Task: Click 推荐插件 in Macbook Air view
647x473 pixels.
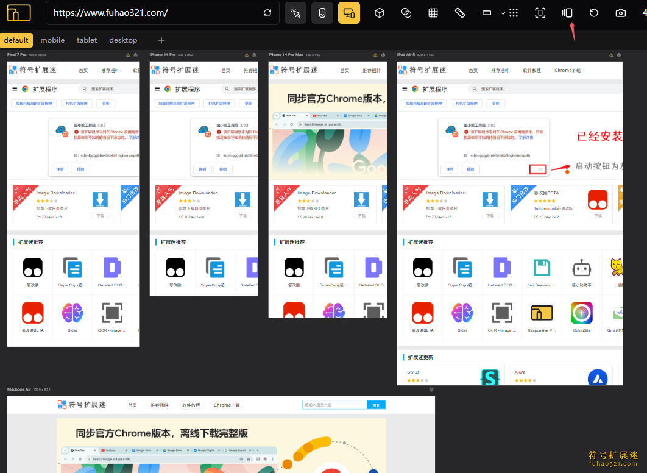Action: click(159, 405)
